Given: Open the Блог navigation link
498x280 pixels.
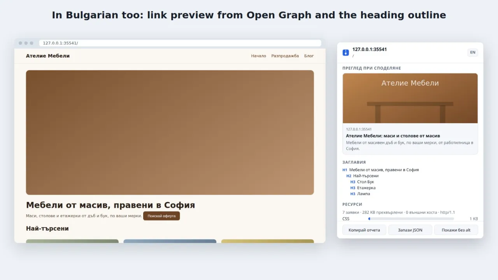Looking at the screenshot, I should tap(309, 56).
